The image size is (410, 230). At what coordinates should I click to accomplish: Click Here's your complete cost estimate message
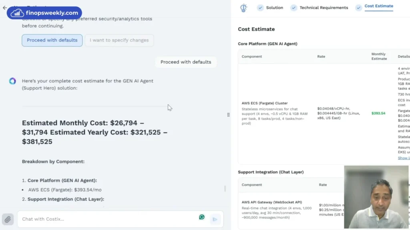point(88,85)
